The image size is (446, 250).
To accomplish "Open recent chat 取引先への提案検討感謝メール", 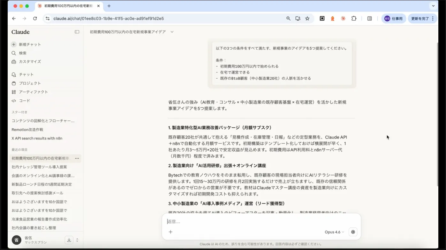I will pyautogui.click(x=37, y=193).
